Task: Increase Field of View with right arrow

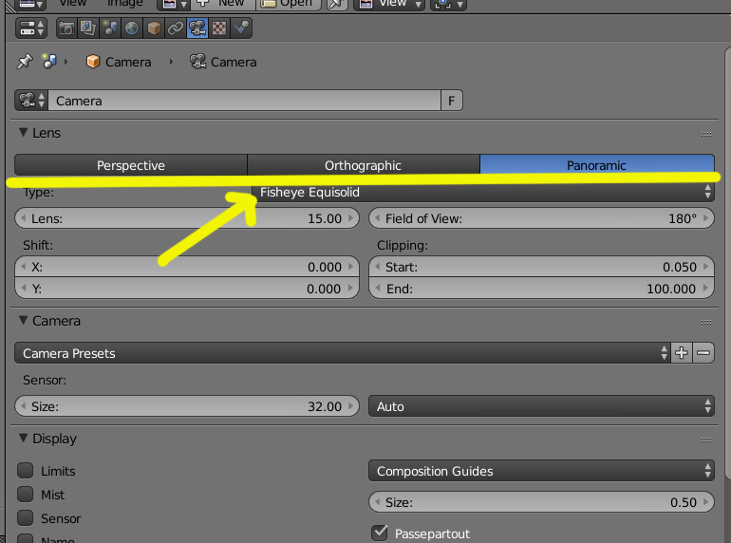Action: click(705, 218)
